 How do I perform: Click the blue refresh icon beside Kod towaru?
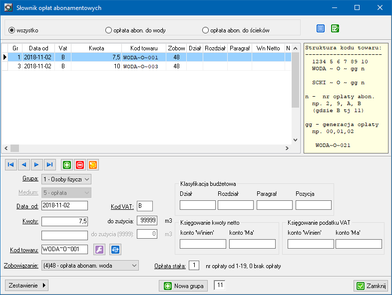click(x=115, y=249)
